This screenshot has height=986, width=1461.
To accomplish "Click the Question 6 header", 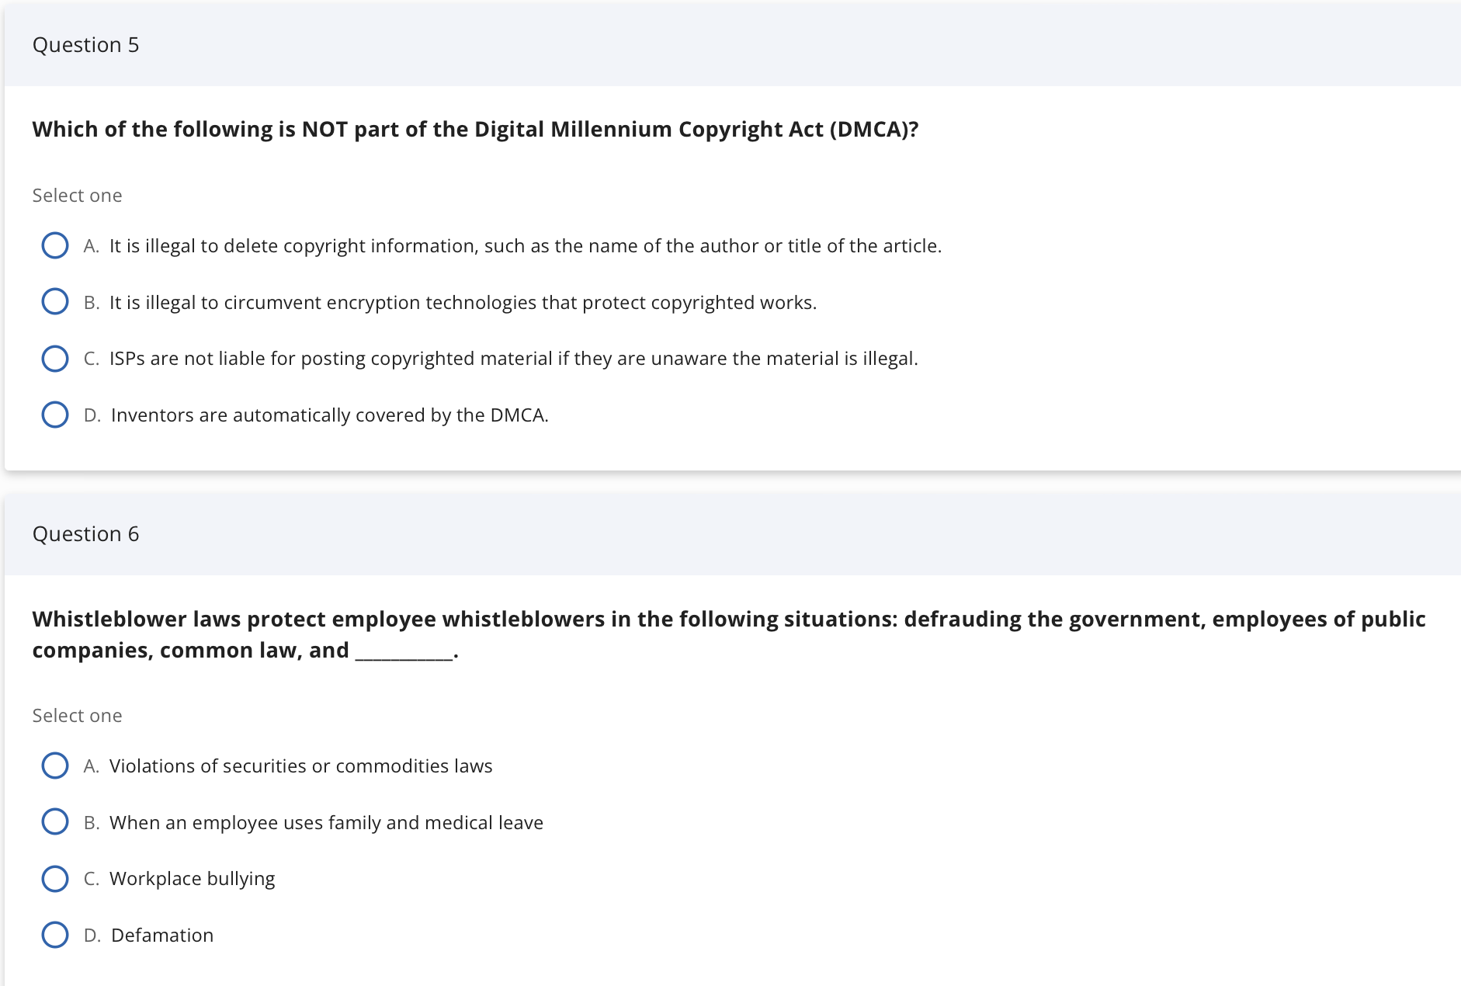I will tap(87, 533).
